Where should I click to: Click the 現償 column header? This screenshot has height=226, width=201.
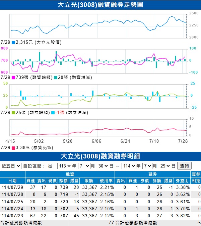coord(52,181)
